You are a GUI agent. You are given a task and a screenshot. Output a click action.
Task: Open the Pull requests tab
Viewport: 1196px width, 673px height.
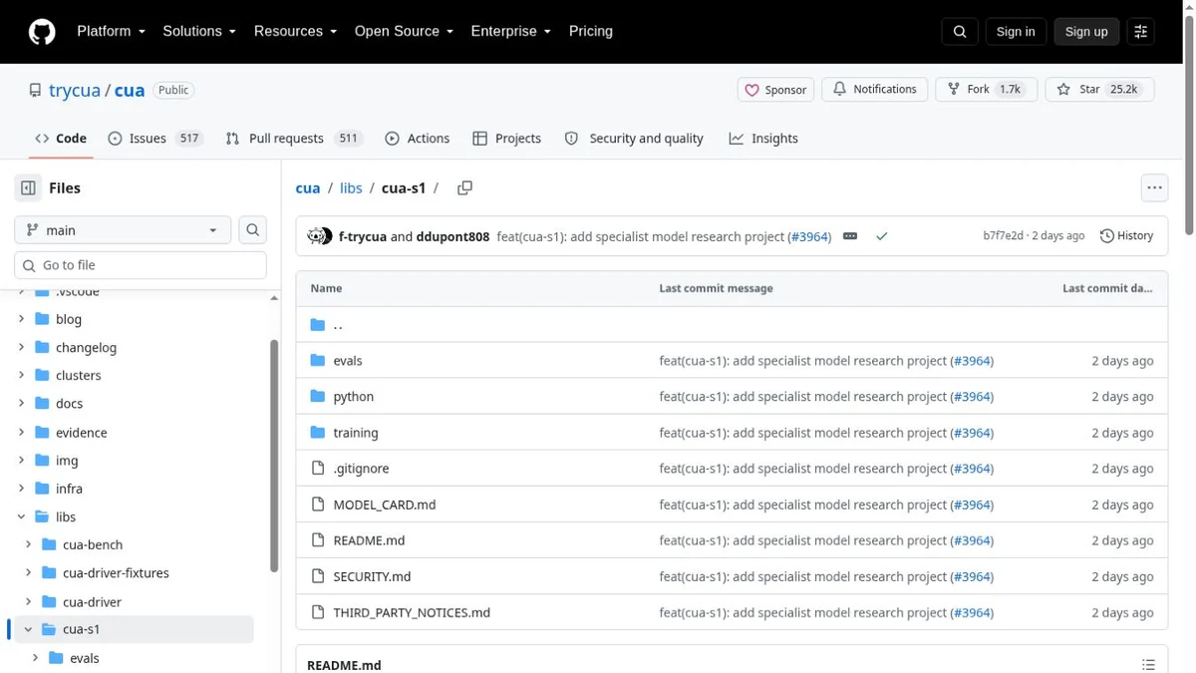coord(294,139)
